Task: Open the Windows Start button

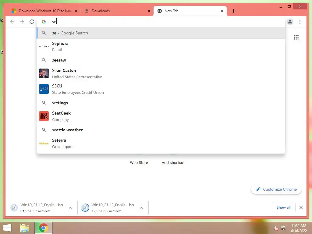Action: point(7,228)
